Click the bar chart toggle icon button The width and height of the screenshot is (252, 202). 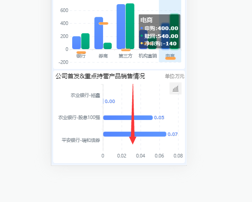point(176,88)
